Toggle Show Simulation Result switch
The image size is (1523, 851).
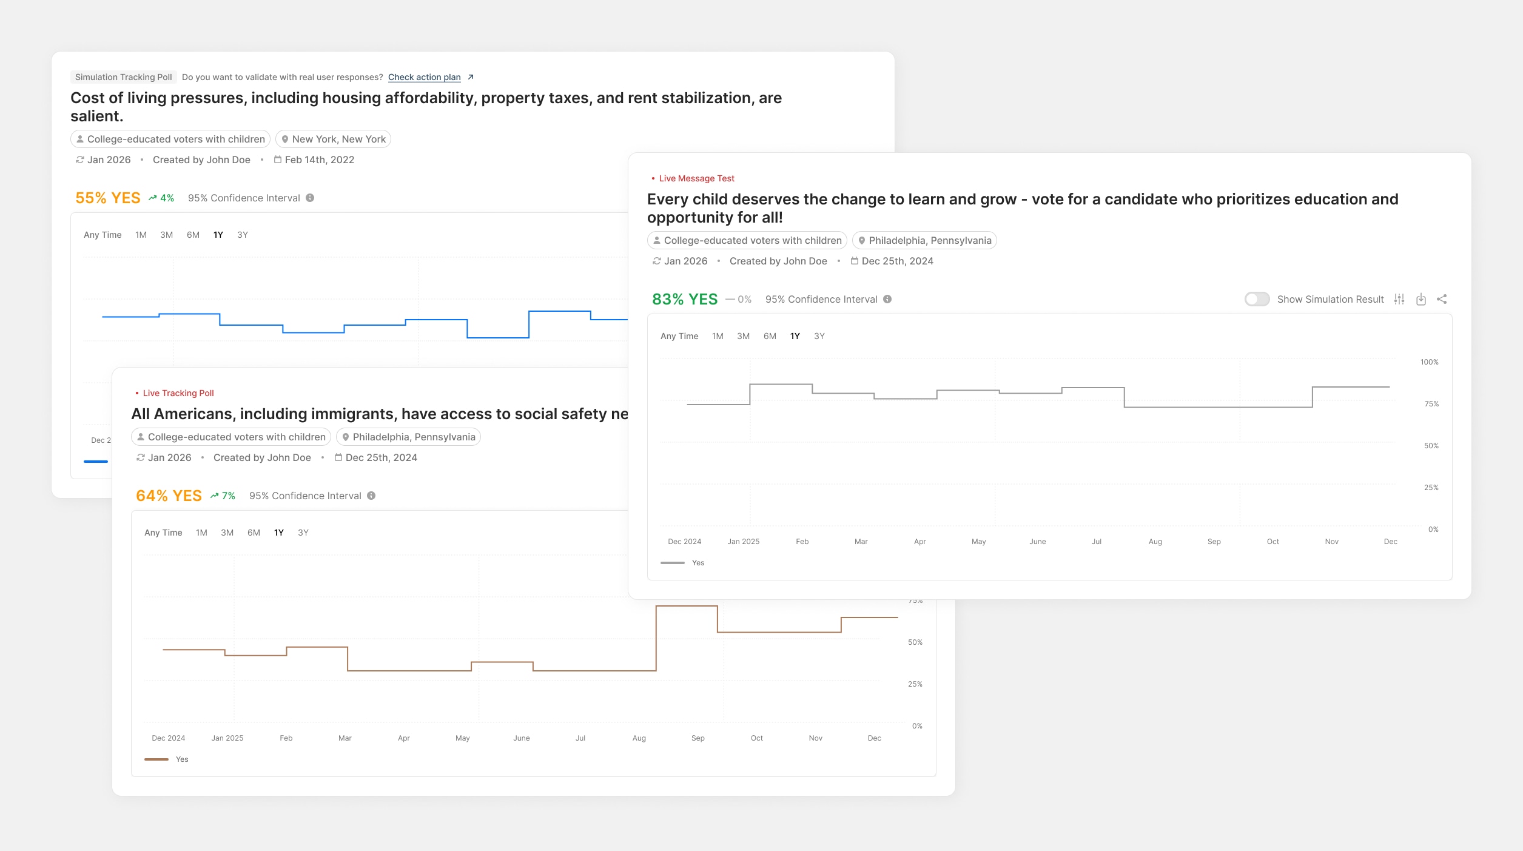click(1257, 299)
